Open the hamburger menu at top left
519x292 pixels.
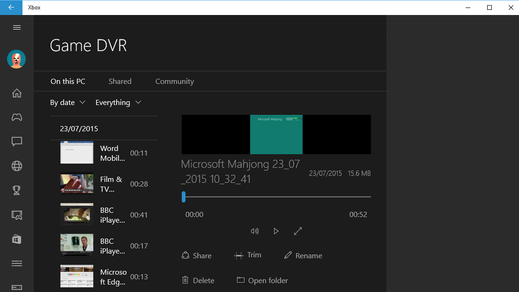tap(16, 27)
